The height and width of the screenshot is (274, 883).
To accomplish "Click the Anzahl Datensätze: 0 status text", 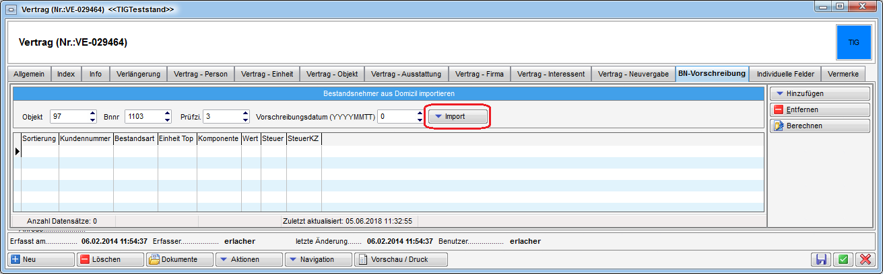I will (x=62, y=220).
